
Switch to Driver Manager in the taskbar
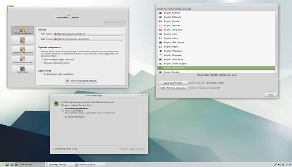(x=30, y=165)
